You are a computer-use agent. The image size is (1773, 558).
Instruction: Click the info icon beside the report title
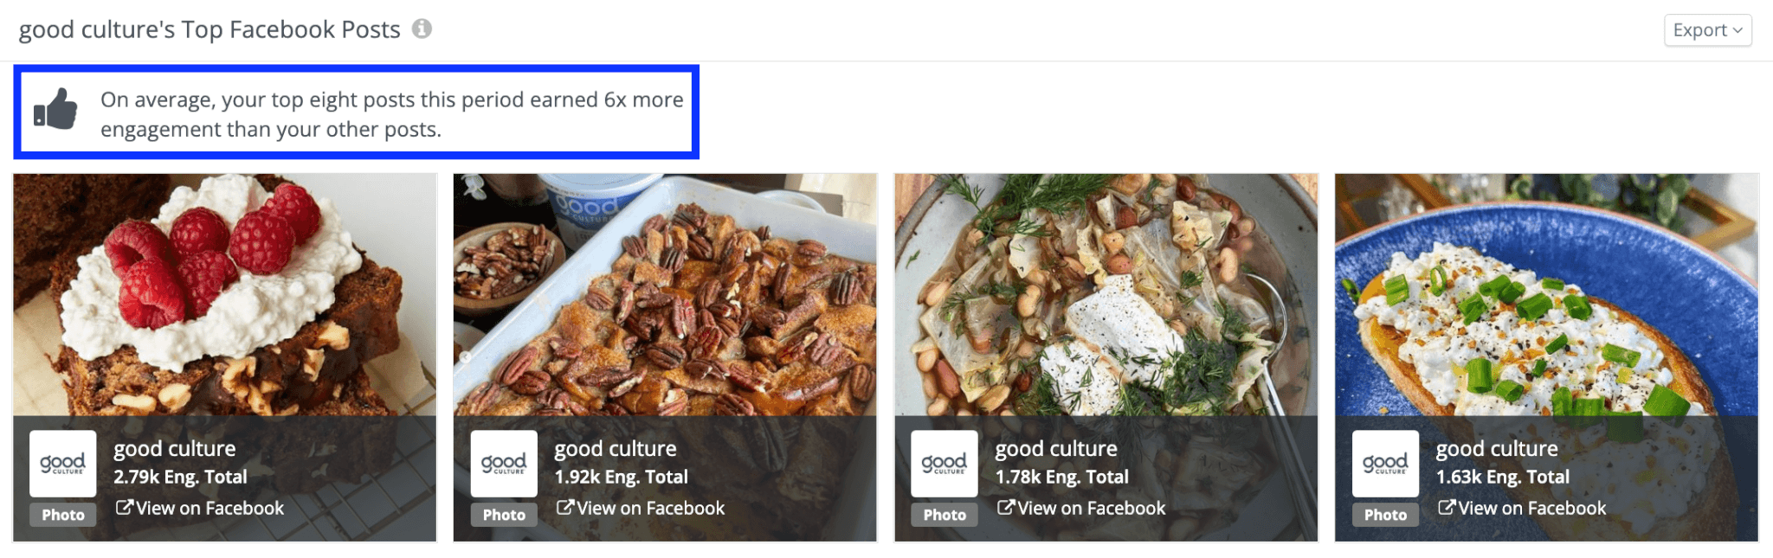tap(422, 29)
